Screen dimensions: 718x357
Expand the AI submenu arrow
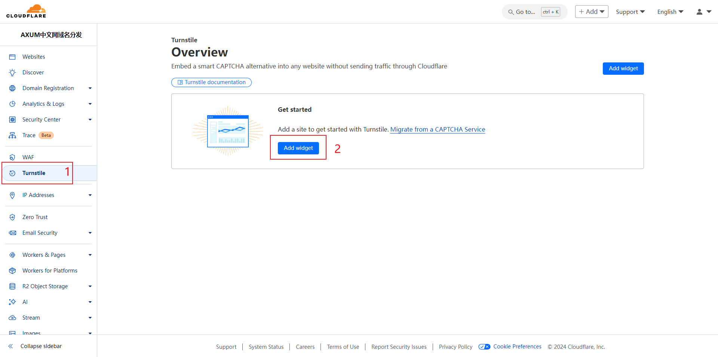point(90,302)
